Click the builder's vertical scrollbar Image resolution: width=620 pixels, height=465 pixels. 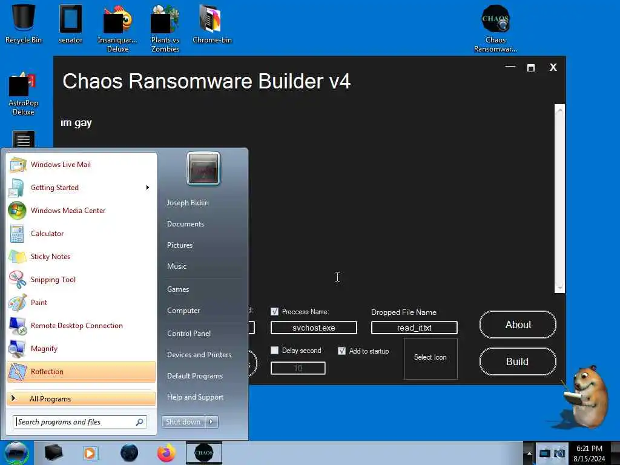click(559, 199)
